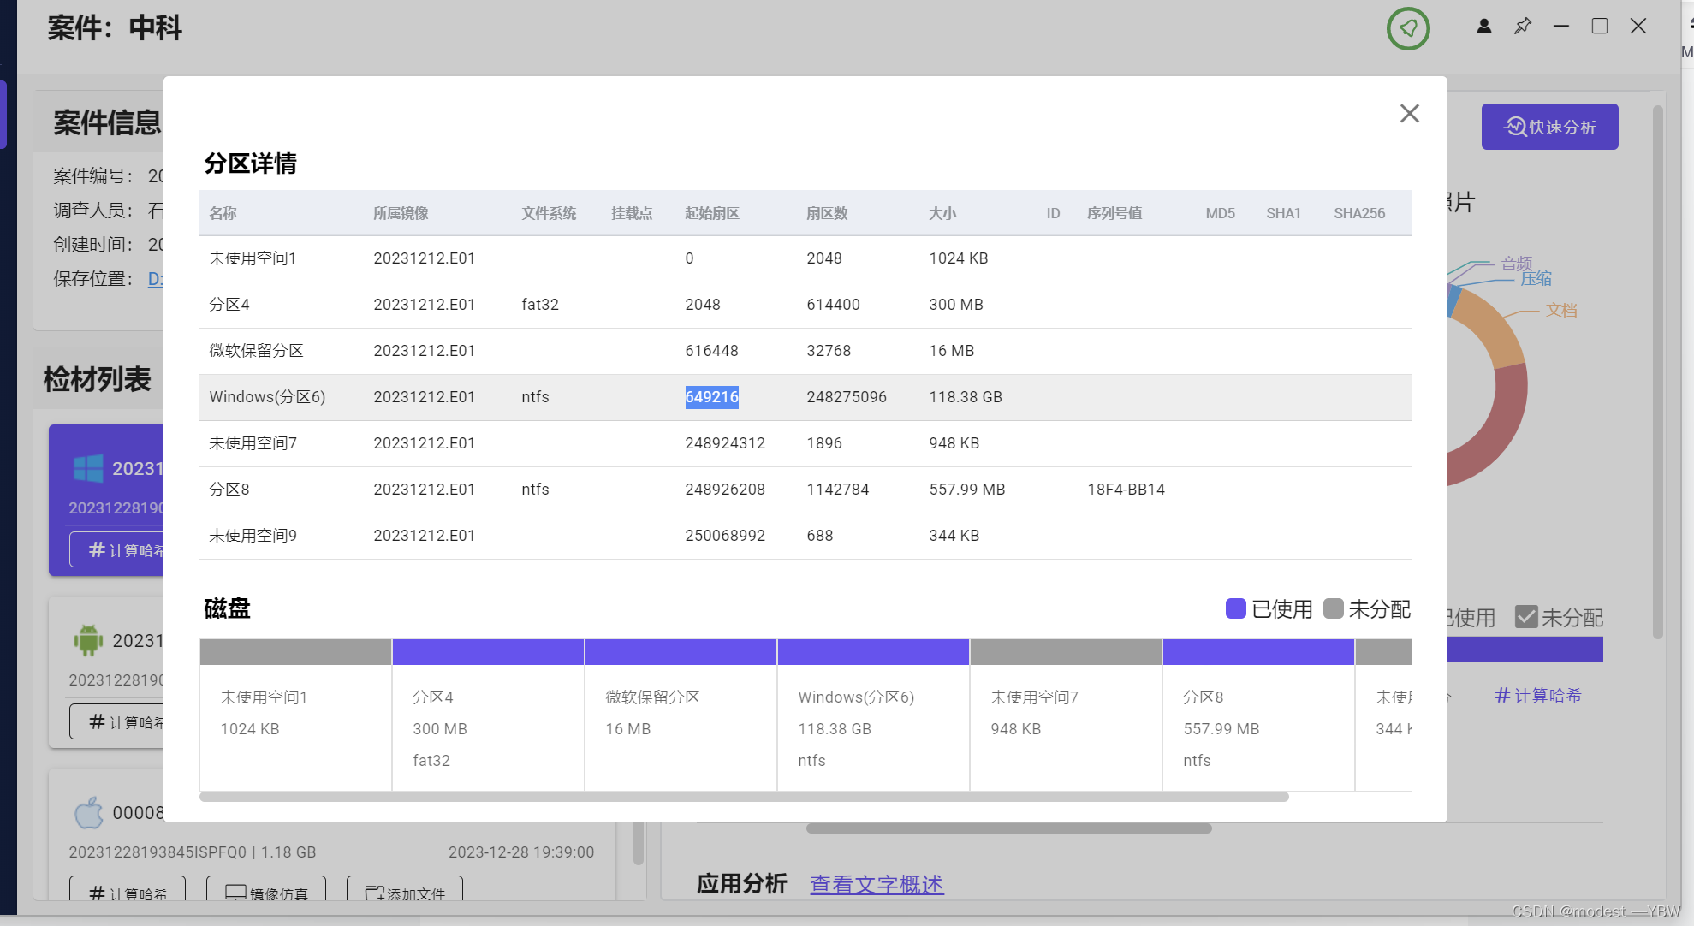Click the 分区8 serial number value
The width and height of the screenshot is (1694, 926).
(x=1126, y=490)
